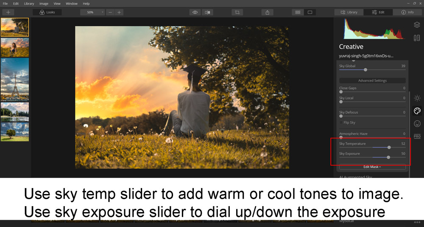
Task: Open the Window menu
Action: [72, 3]
